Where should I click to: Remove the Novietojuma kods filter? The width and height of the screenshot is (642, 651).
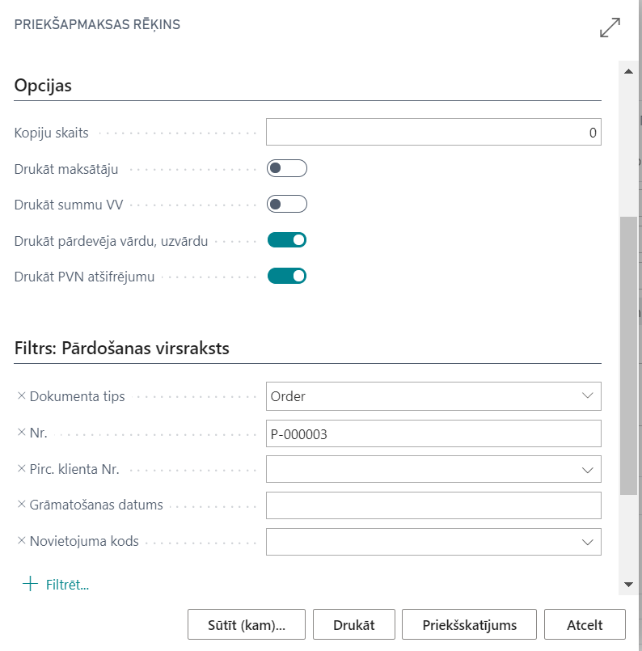(22, 540)
